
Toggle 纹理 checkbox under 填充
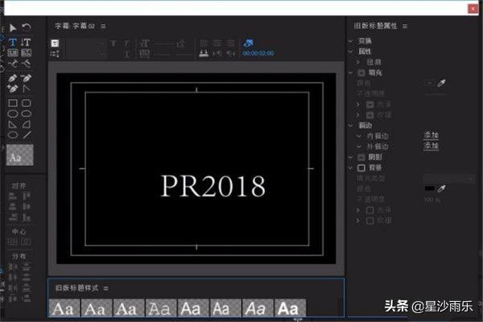(370, 115)
